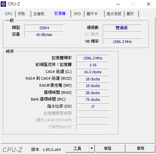Click the 記憶體頻率 1596.2 MHz value

point(93,58)
